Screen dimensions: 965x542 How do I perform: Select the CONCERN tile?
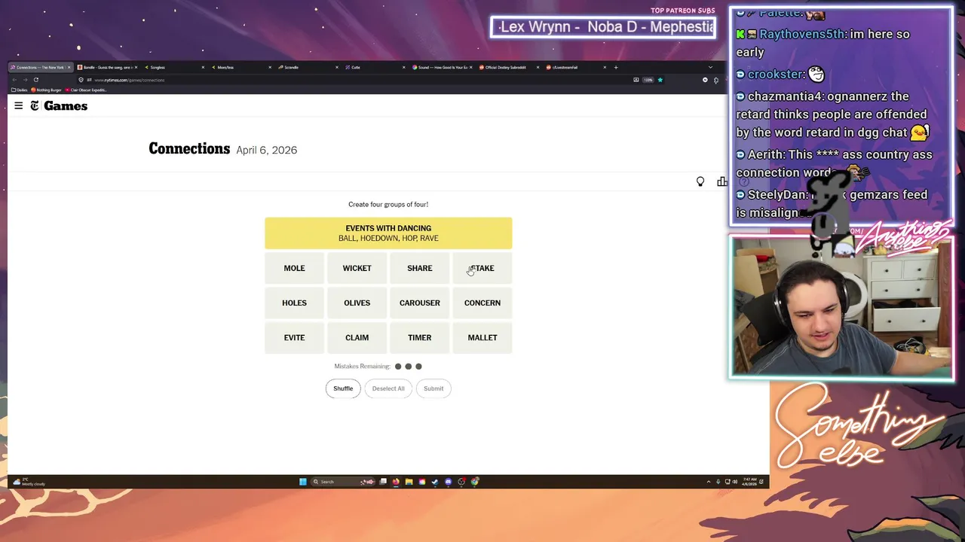pyautogui.click(x=482, y=303)
